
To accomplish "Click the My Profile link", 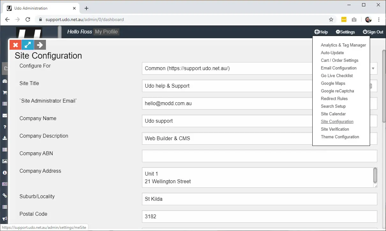I will 106,32.
